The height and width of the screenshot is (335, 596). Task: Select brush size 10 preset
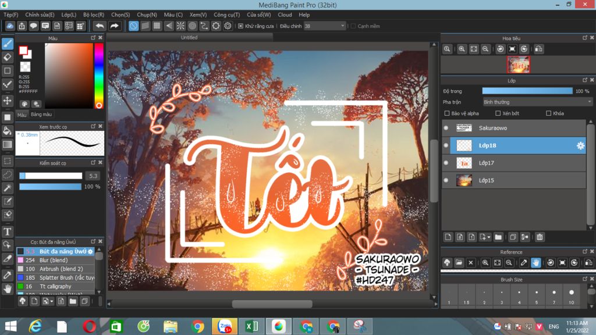point(572,296)
